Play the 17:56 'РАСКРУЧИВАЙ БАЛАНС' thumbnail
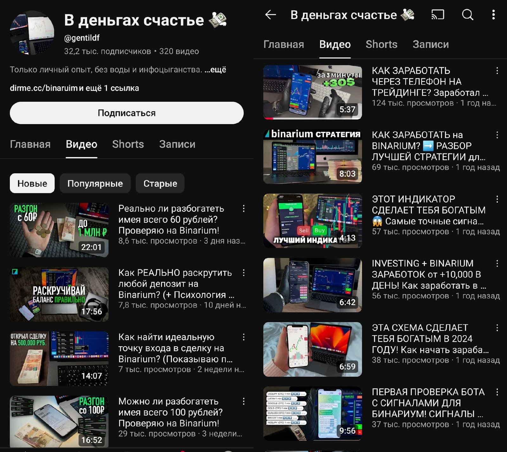The height and width of the screenshot is (452, 507). coord(59,294)
